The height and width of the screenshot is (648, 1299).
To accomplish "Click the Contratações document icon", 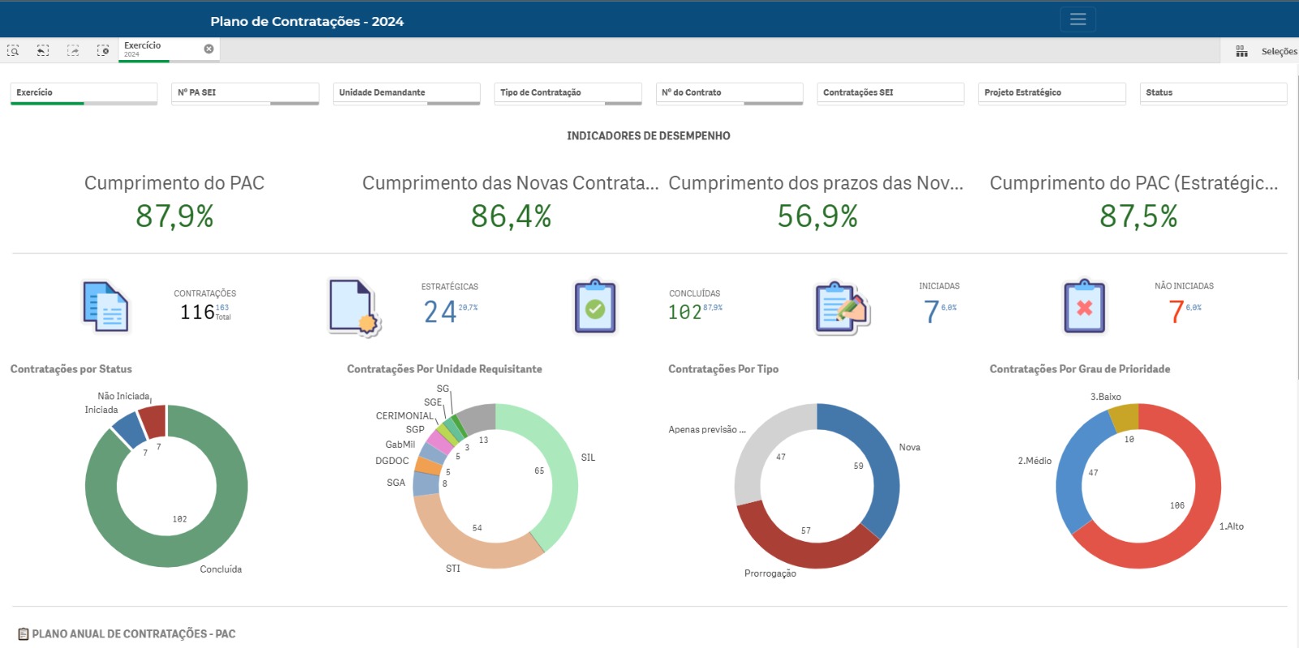I will [x=106, y=307].
